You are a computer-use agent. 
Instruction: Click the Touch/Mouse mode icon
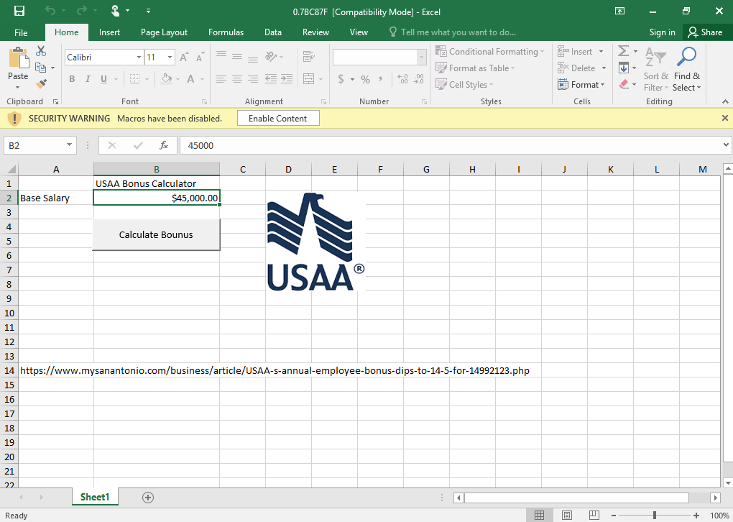pos(115,11)
